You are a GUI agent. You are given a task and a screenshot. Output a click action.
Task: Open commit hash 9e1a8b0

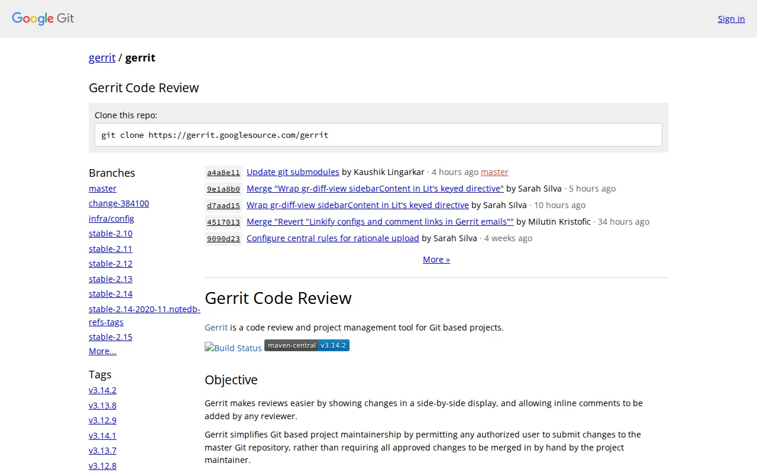point(224,189)
